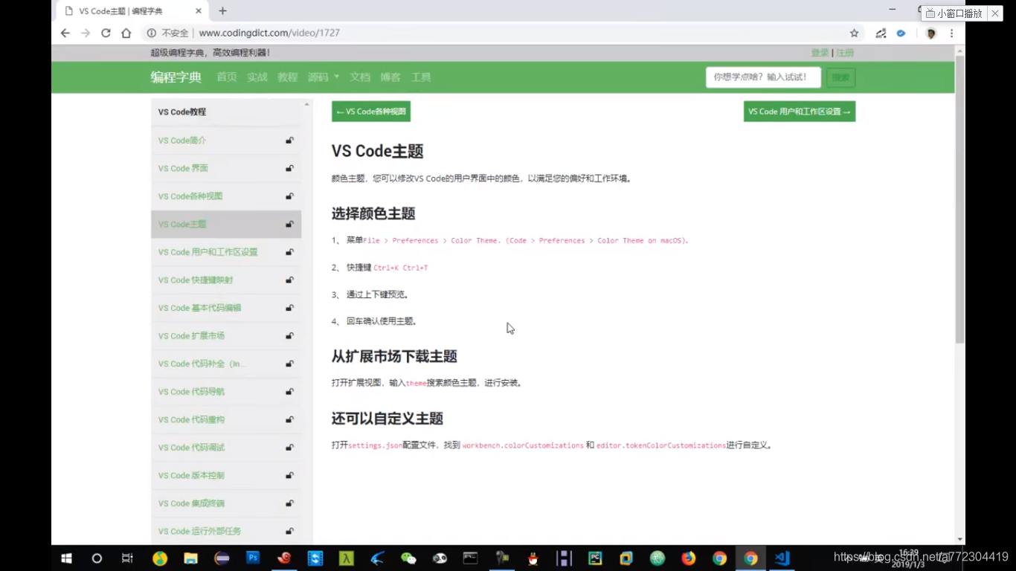Click the scrollbar down arrow at page bottom
Image resolution: width=1016 pixels, height=571 pixels.
click(959, 540)
